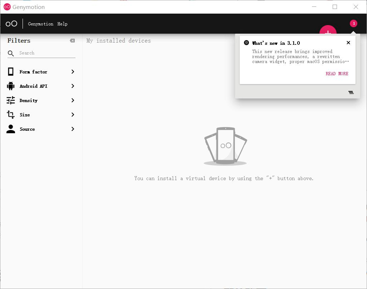The height and width of the screenshot is (289, 367).
Task: Click the Density sliders icon
Action: click(10, 100)
